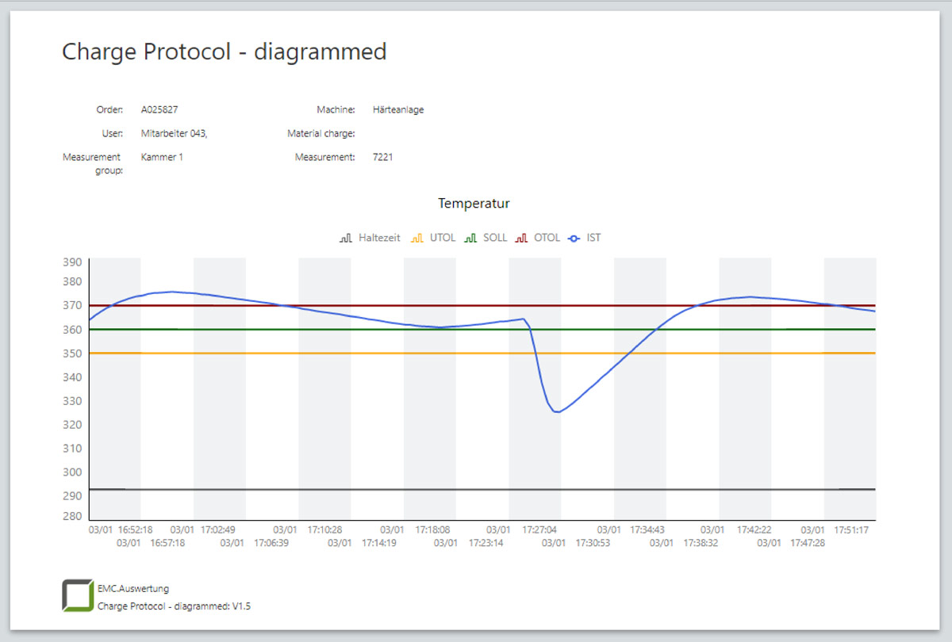This screenshot has height=642, width=952.
Task: Click the 390 value on temperature axis
Action: click(73, 262)
